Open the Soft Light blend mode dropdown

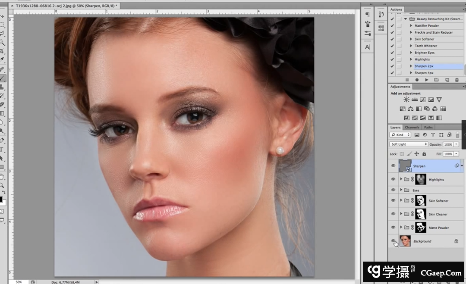pos(408,144)
